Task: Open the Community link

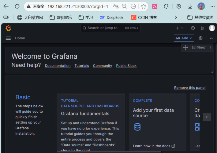Action: pyautogui.click(x=103, y=66)
